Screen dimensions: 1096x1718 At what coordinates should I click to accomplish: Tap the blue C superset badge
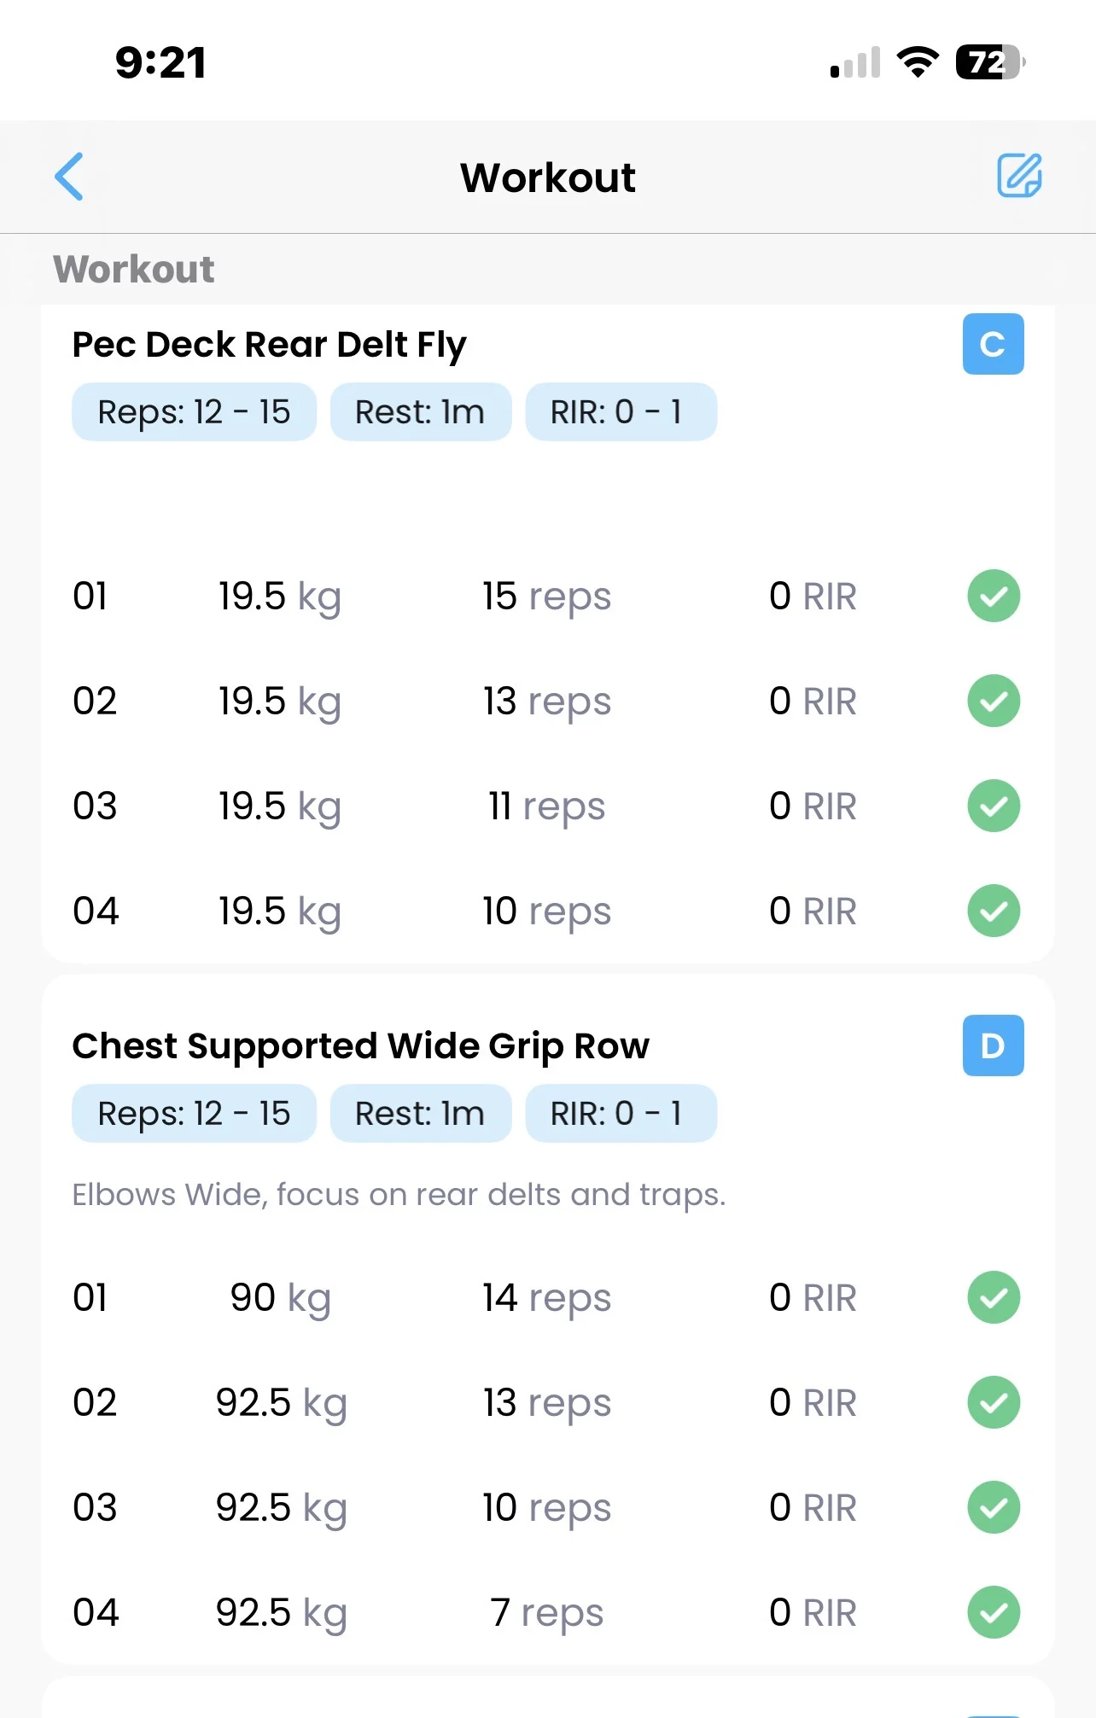coord(993,344)
